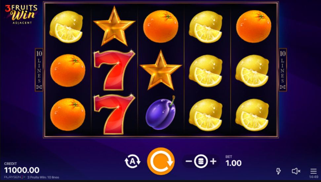Viewport: 321px width, 182px height.
Task: Decrease bet with the minus button
Action: tap(188, 161)
